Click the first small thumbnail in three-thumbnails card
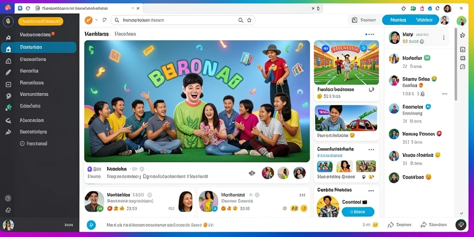The width and height of the screenshot is (474, 237). 324,166
